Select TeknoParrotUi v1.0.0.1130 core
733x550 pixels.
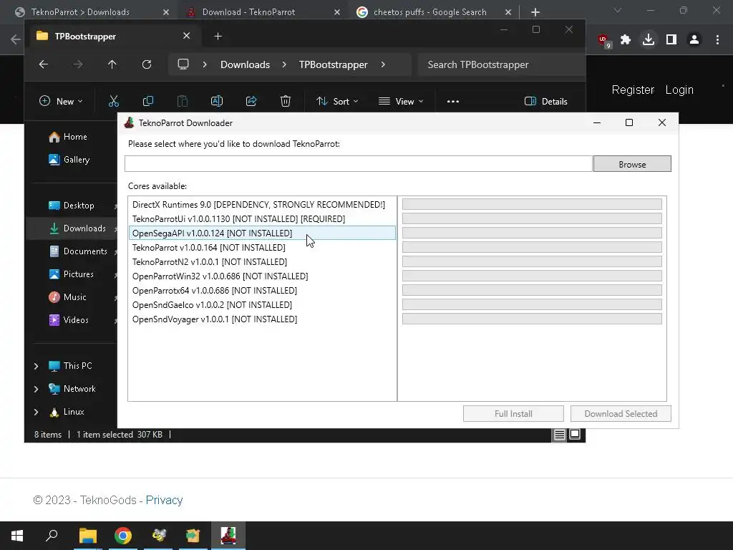click(262, 219)
